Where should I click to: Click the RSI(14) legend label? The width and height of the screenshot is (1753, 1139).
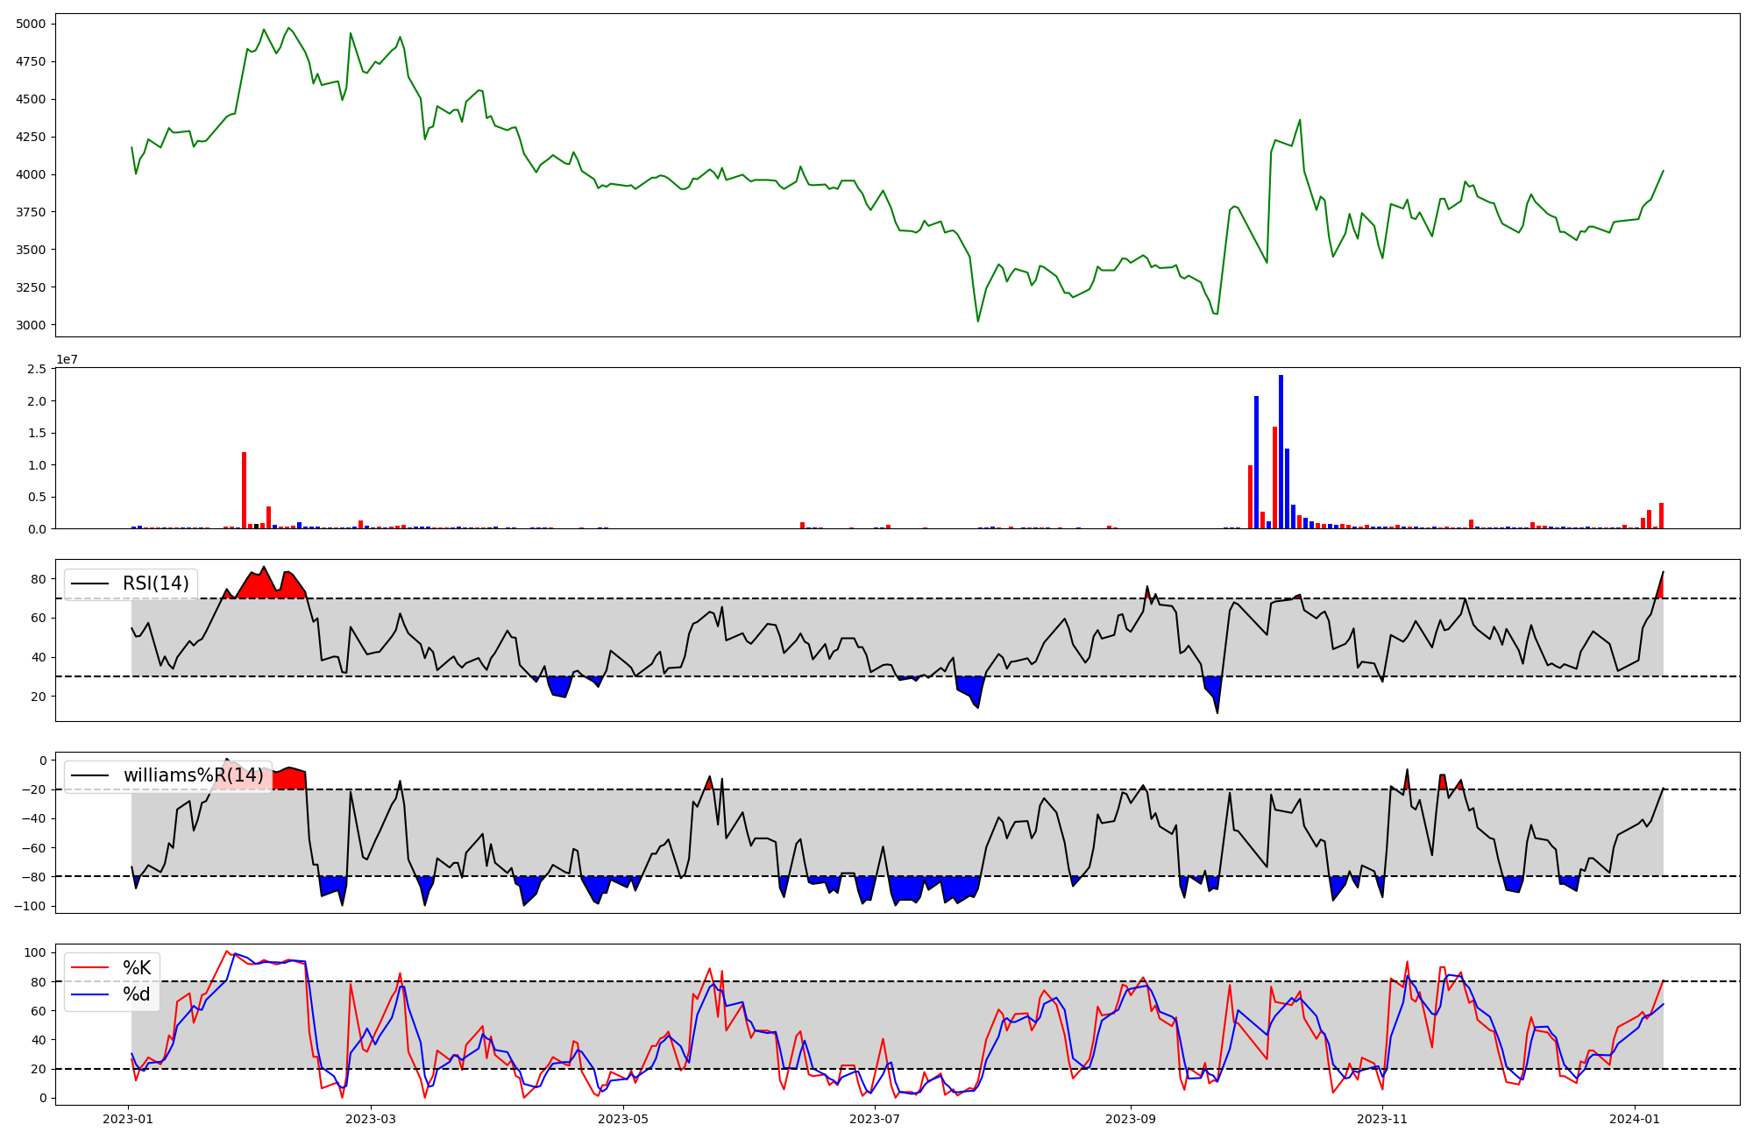click(x=155, y=584)
